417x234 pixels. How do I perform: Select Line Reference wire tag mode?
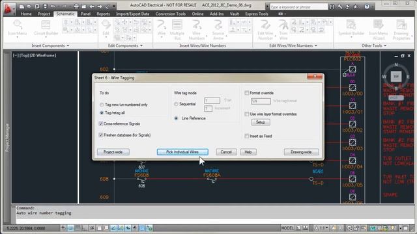(176, 118)
